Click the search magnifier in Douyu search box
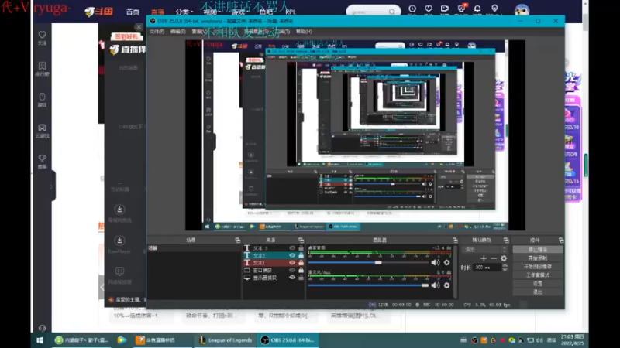This screenshot has width=620, height=348. click(x=392, y=12)
